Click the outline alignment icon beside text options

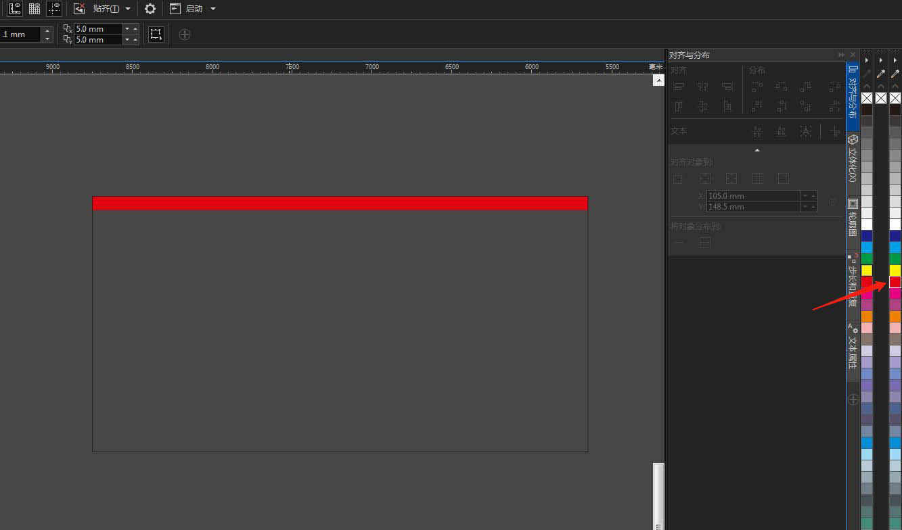[836, 131]
